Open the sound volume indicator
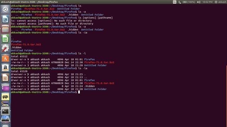 pyautogui.click(x=199, y=2)
